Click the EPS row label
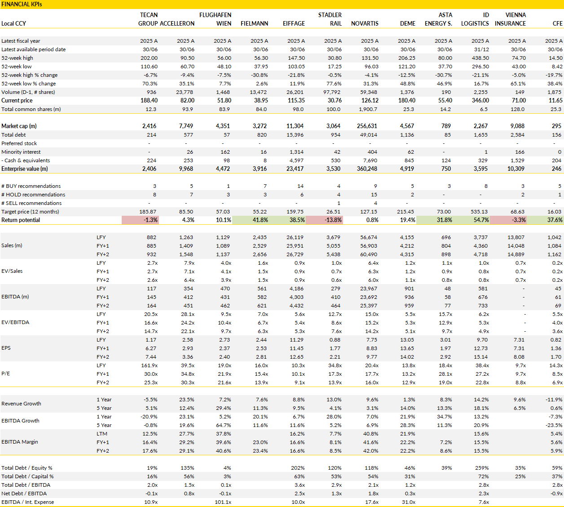 coord(6,348)
